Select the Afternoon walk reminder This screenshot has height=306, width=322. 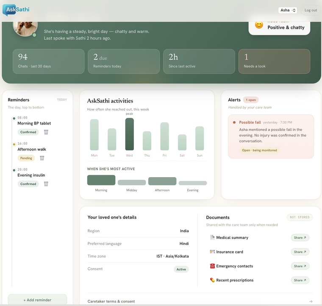(x=32, y=149)
